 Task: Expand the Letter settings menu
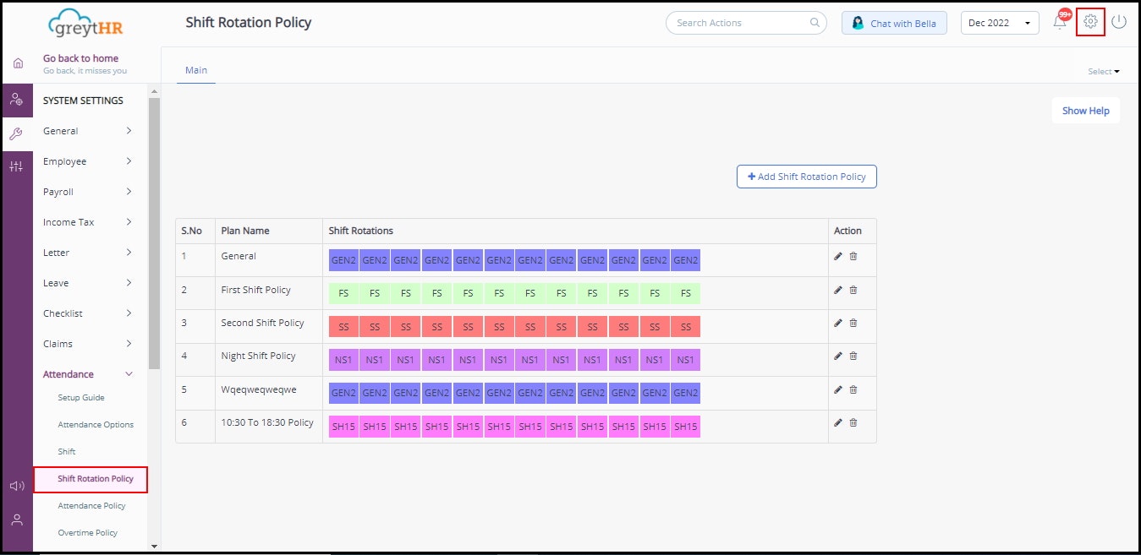88,253
